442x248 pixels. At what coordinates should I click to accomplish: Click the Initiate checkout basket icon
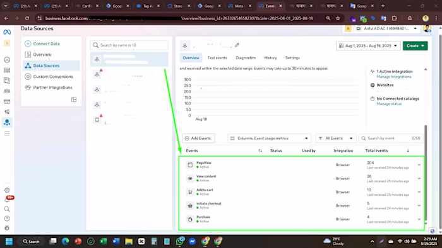pos(190,206)
